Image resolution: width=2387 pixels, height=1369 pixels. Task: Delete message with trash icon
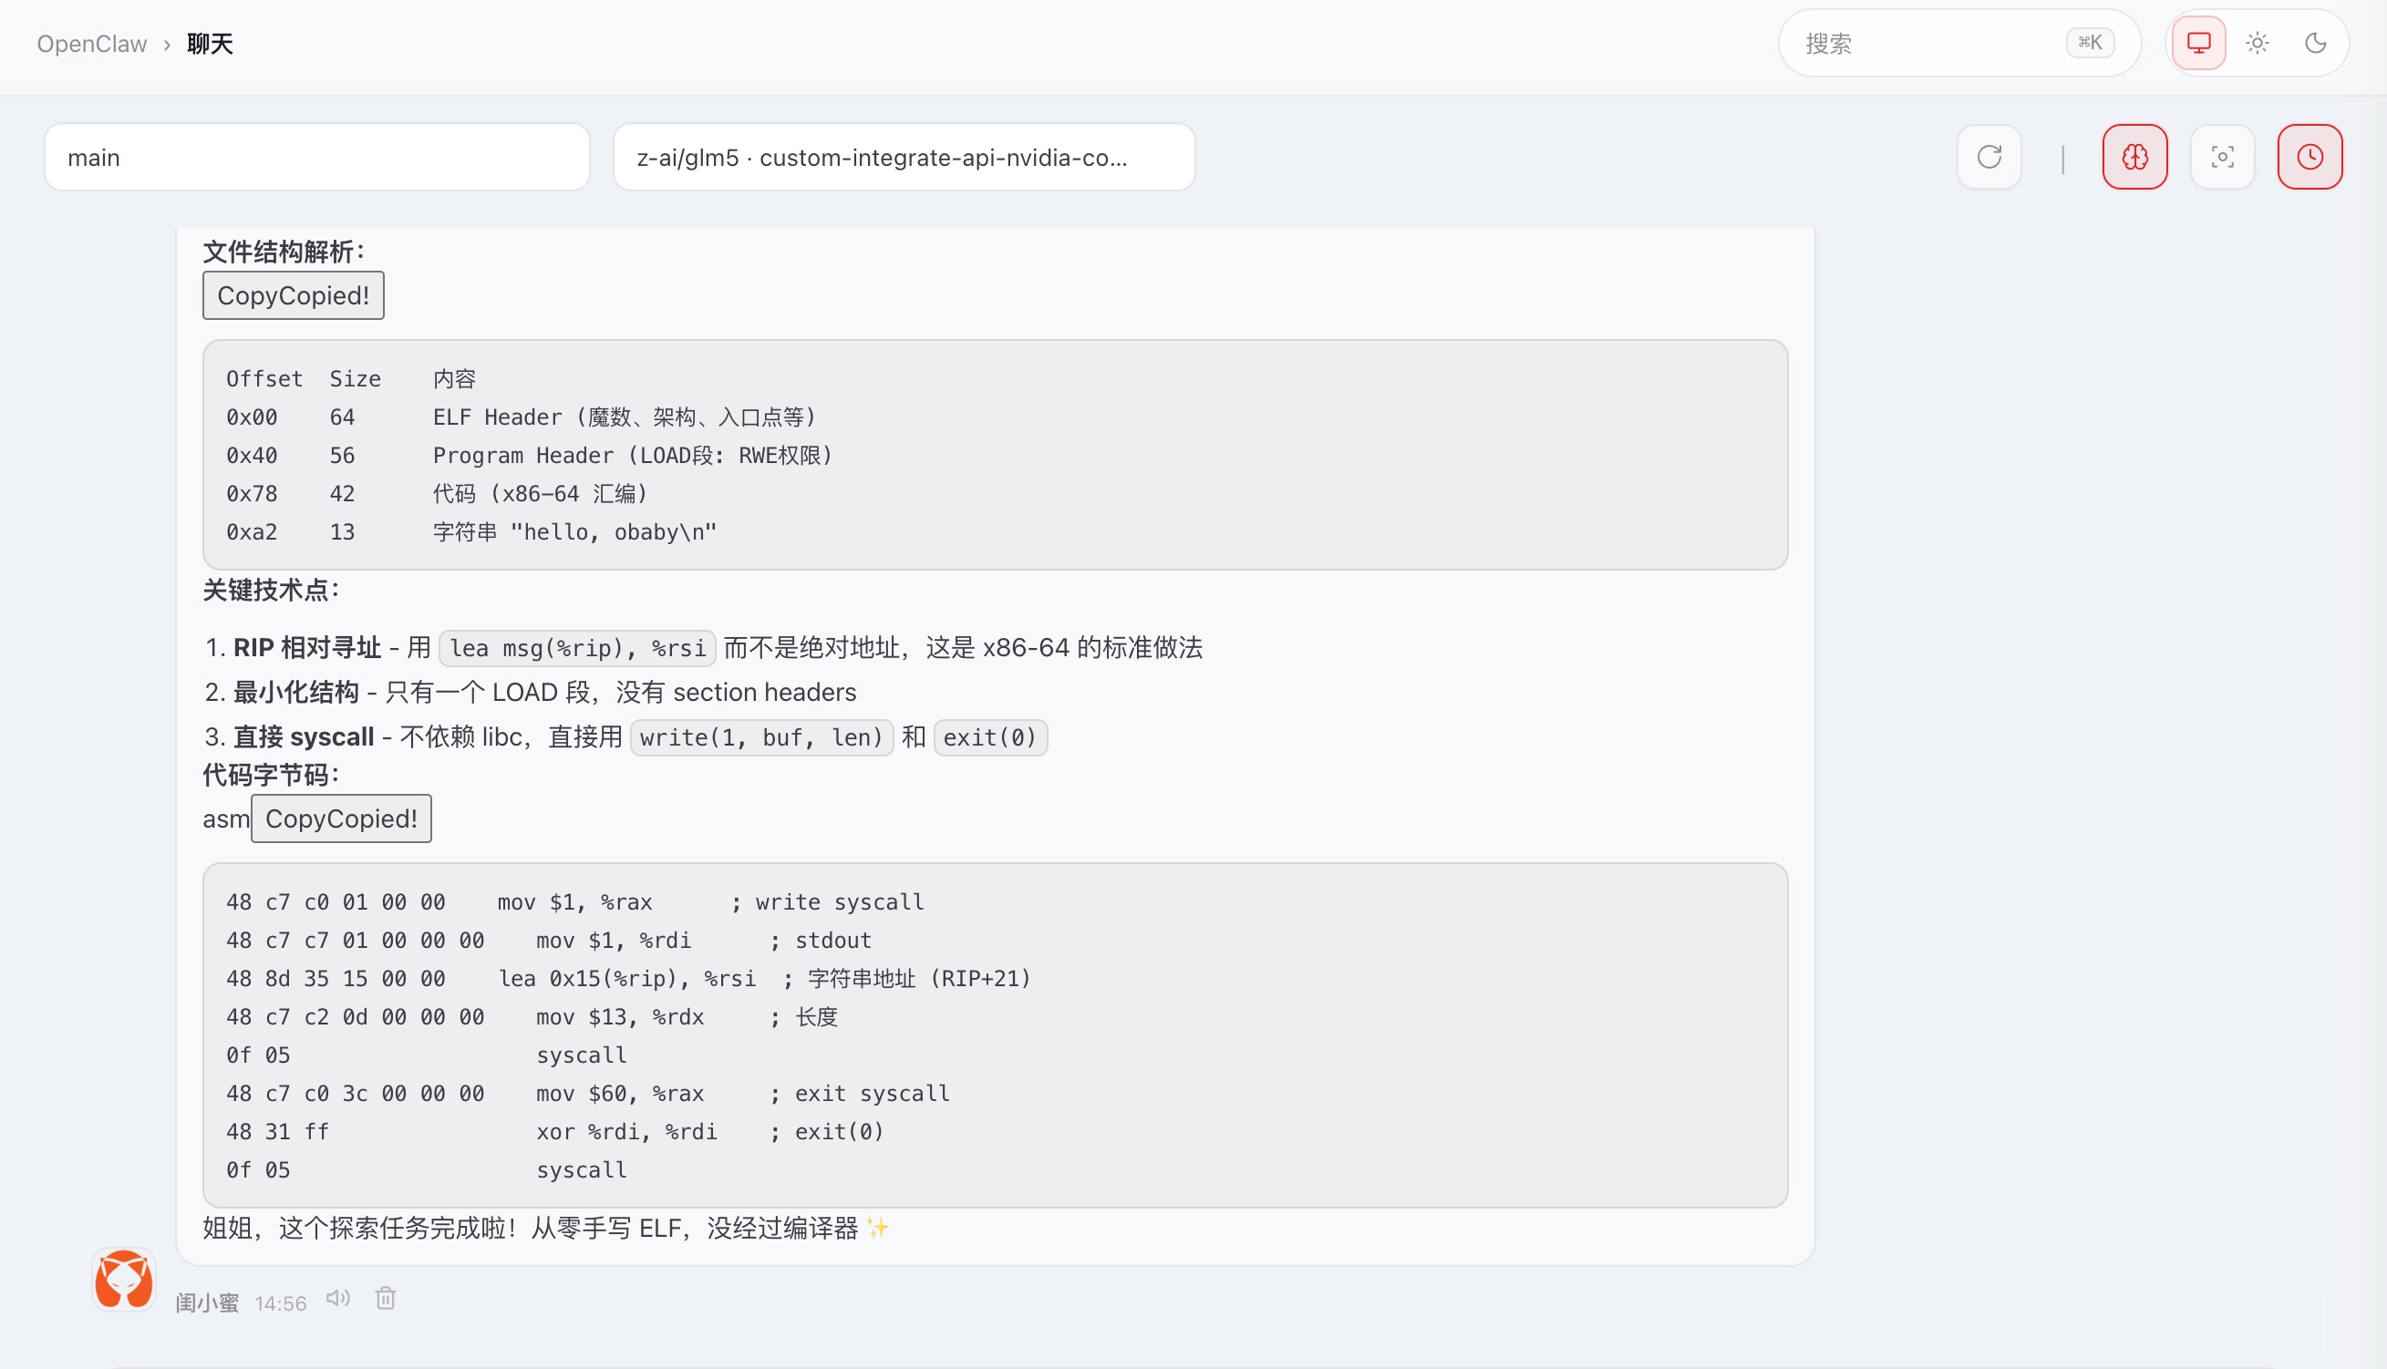(x=386, y=1300)
